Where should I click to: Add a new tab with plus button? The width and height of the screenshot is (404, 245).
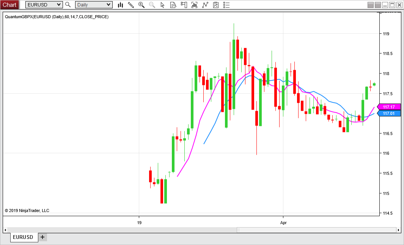(x=42, y=237)
